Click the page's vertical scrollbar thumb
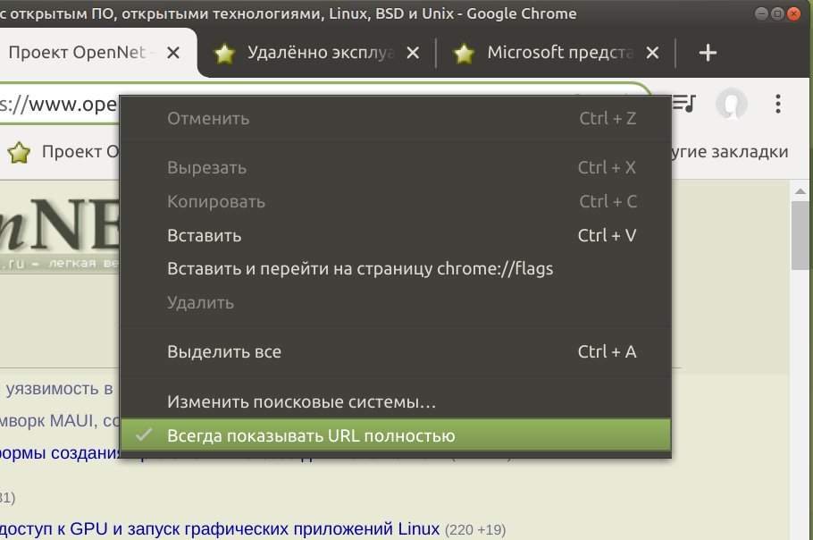The height and width of the screenshot is (540, 813). point(801,234)
